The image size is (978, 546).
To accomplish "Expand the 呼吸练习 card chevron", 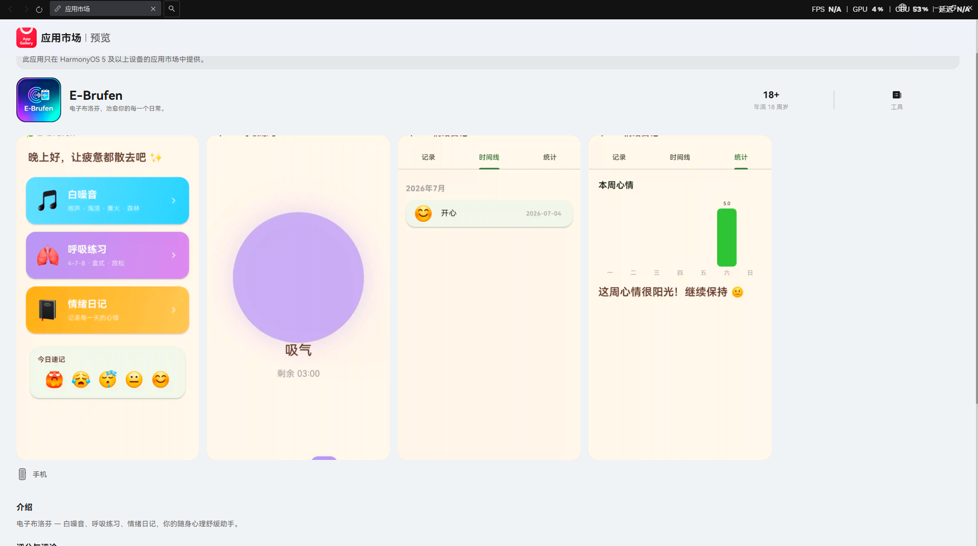I will pyautogui.click(x=174, y=255).
